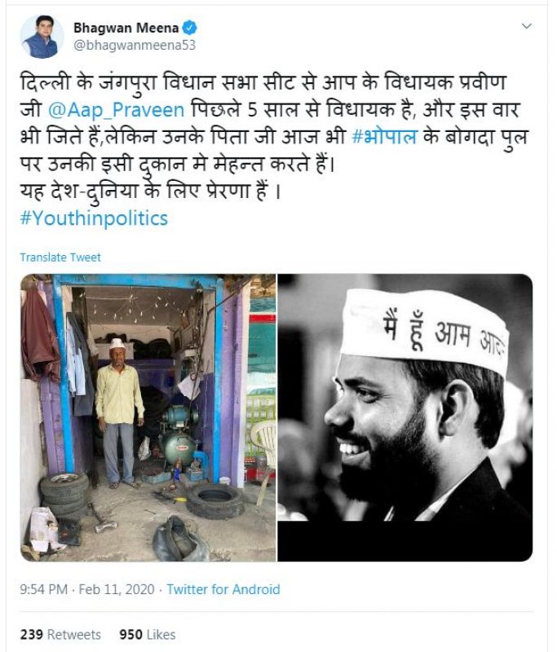Open the tweet options chevron menu
Viewport: 557px width, 652px height.
[527, 27]
